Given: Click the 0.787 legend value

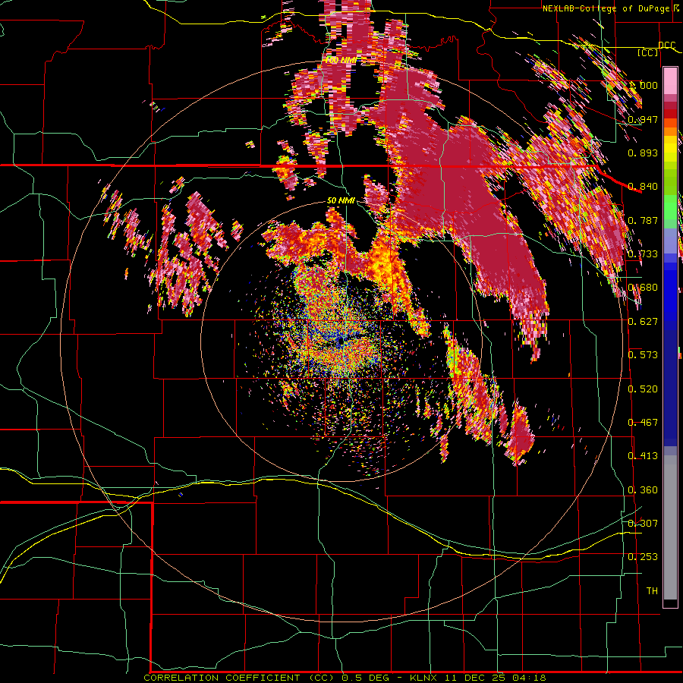Looking at the screenshot, I should 643,220.
